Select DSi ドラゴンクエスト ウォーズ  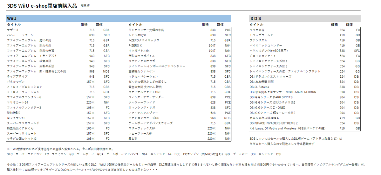(270, 76)
